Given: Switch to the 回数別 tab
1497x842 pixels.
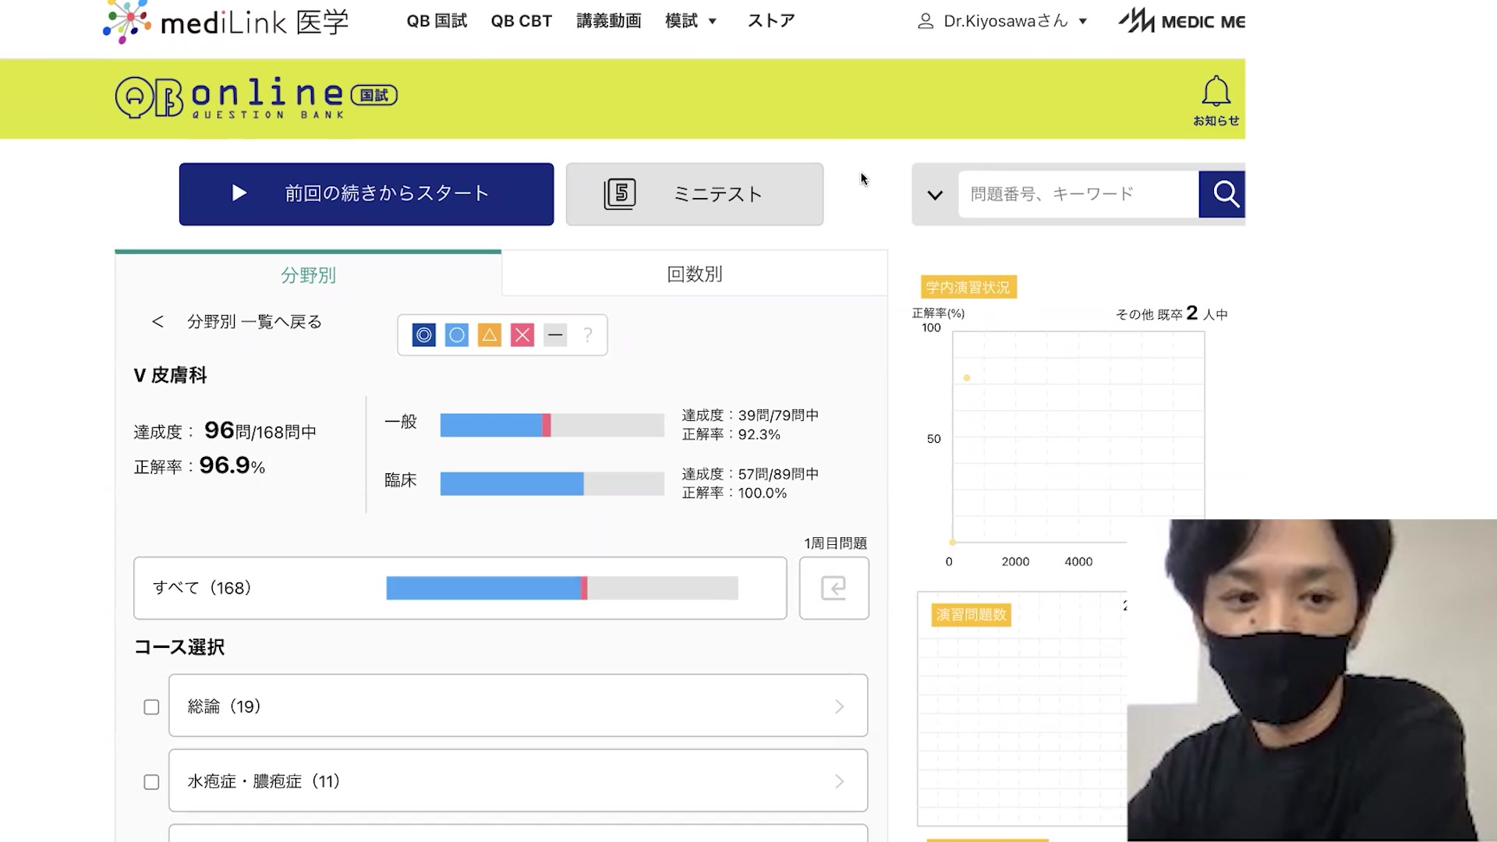Looking at the screenshot, I should [694, 274].
